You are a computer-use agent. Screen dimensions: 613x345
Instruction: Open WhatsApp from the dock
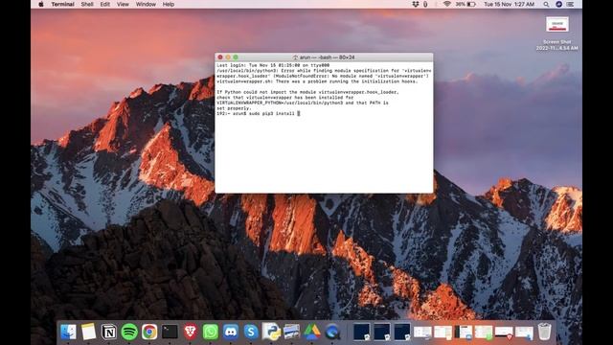pyautogui.click(x=211, y=332)
